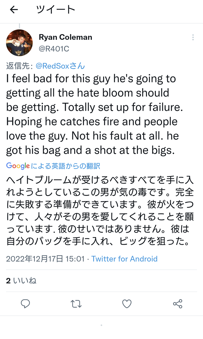Open the Ryan Coleman display name
This screenshot has width=203, height=339.
click(65, 37)
